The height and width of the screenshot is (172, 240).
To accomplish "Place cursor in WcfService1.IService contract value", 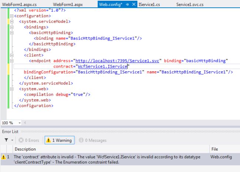I will point(103,66).
